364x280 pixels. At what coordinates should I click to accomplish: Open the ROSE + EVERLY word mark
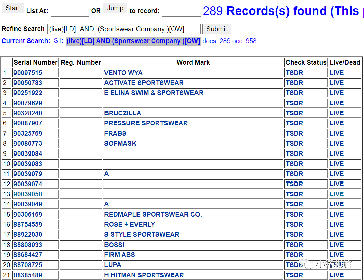click(x=129, y=224)
